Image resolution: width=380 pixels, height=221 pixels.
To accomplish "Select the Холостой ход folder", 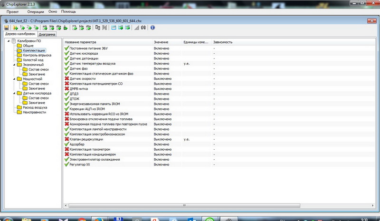I will (x=33, y=60).
